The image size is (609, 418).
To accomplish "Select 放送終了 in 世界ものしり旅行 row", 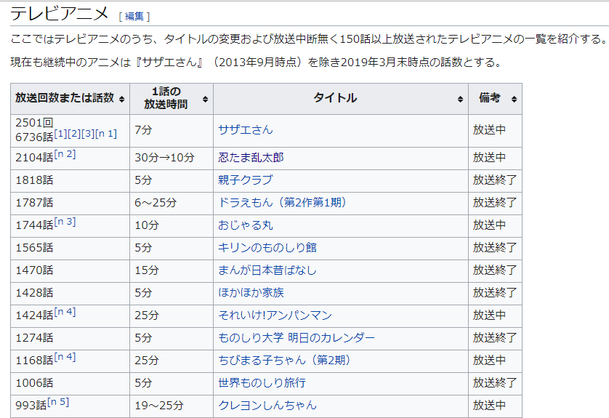I will pos(495,382).
